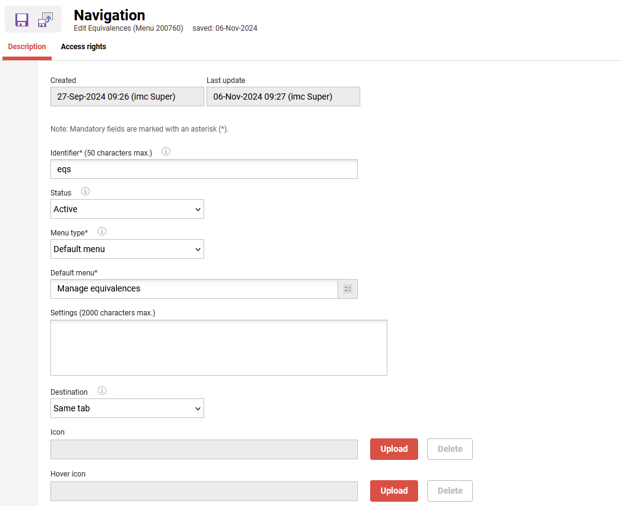Switch to the Access rights tab
Screen dimensions: 621x506
tap(84, 47)
